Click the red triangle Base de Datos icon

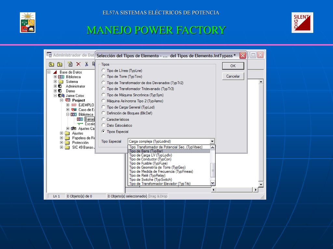point(55,72)
